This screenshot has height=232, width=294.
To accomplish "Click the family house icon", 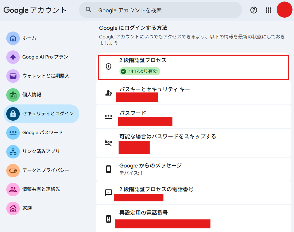I will [x=13, y=208].
